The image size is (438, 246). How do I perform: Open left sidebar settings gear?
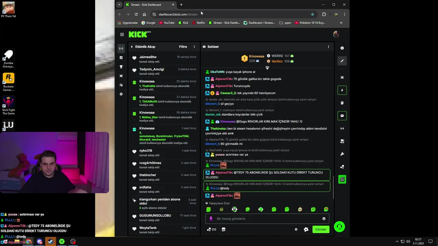[121, 94]
